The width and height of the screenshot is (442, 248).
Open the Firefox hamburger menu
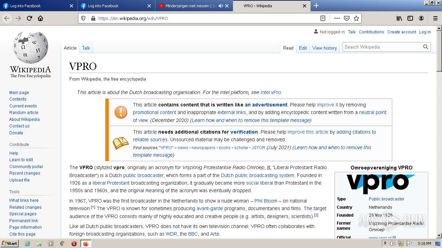[435, 18]
